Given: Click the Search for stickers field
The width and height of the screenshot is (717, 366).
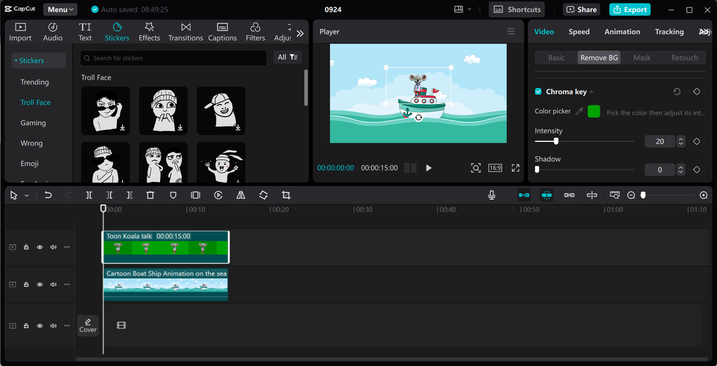Looking at the screenshot, I should coord(174,58).
